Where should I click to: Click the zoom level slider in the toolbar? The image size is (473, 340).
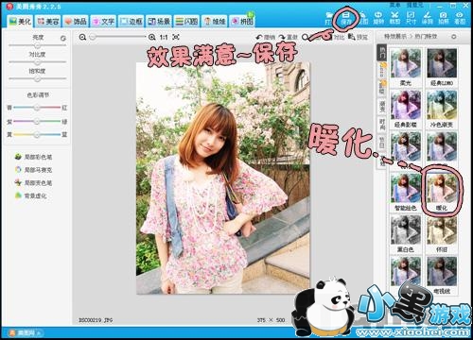(117, 37)
